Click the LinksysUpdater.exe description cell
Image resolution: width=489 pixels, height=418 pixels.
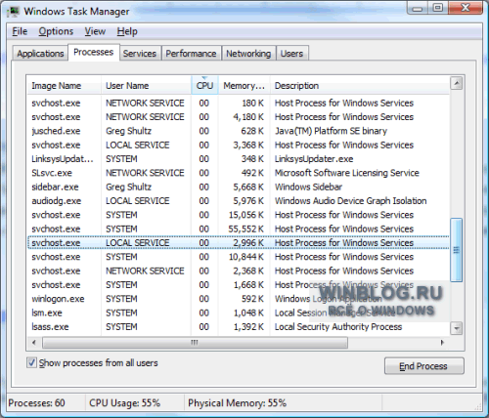(314, 159)
